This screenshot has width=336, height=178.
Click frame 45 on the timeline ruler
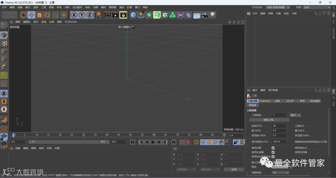[119, 135]
